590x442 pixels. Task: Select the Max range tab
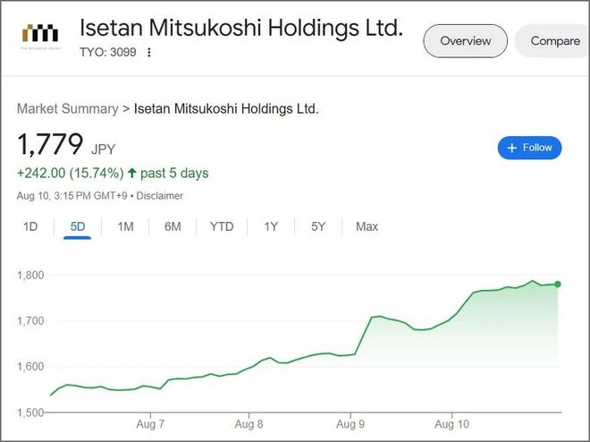pyautogui.click(x=367, y=226)
